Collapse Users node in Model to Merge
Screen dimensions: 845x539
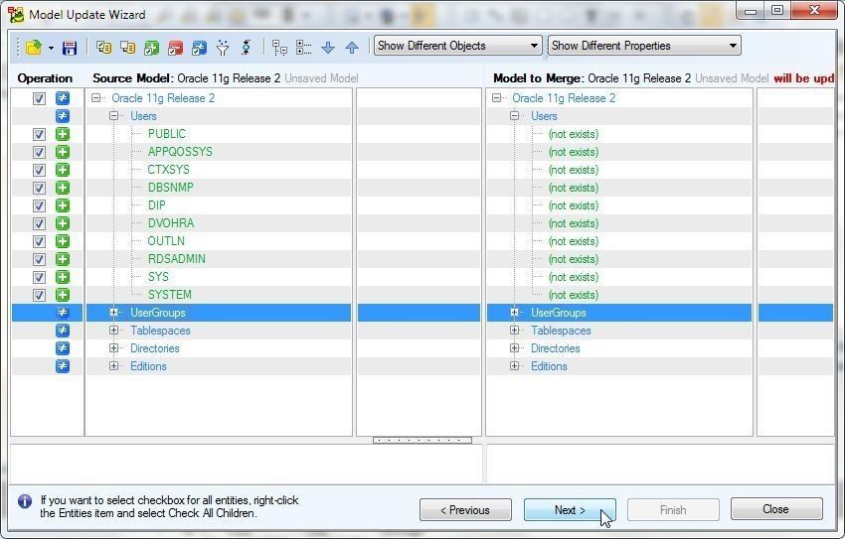tap(515, 116)
